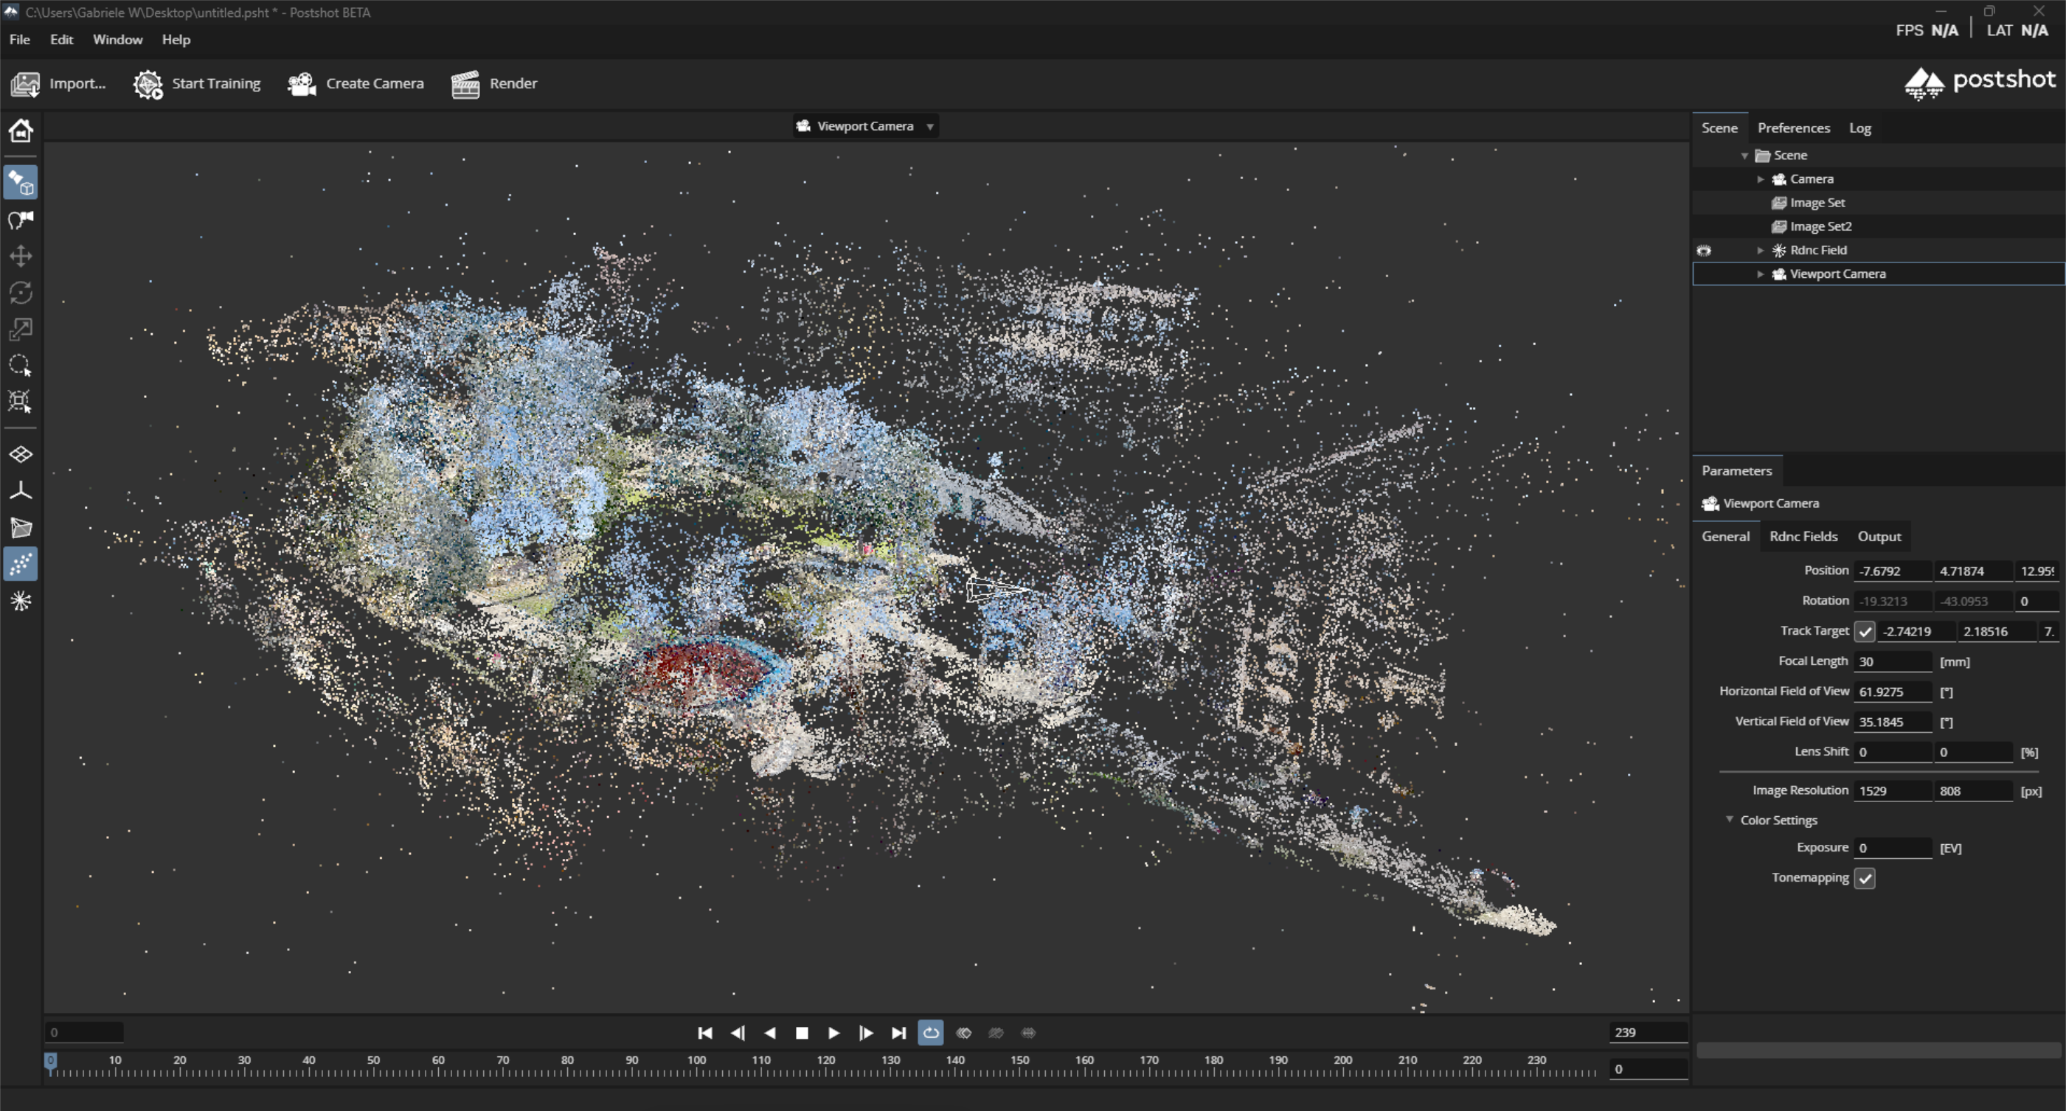The image size is (2066, 1111).
Task: Switch to the Preferences tab
Action: click(1794, 128)
